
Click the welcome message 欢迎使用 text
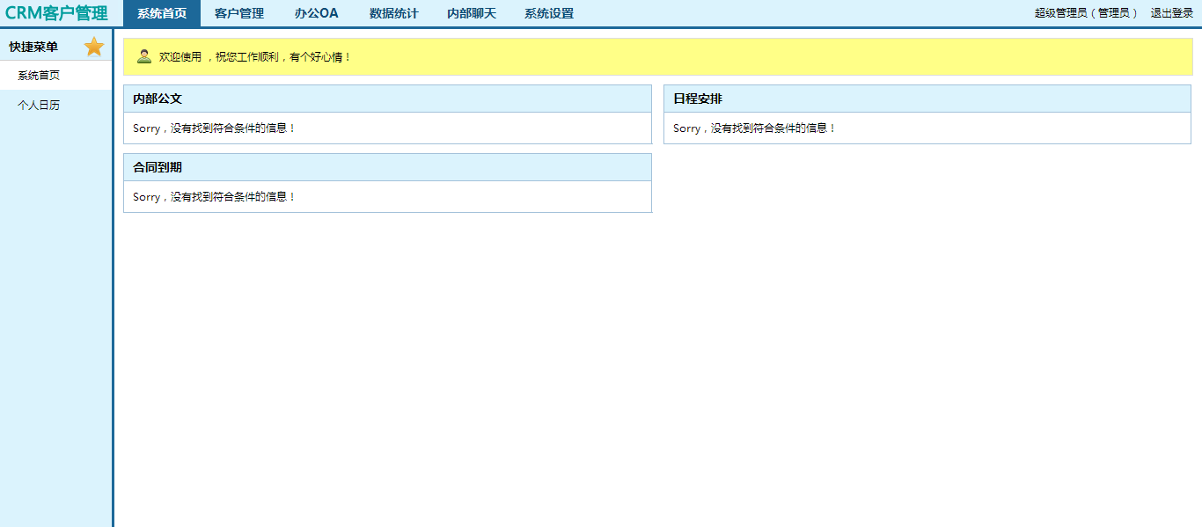tap(255, 56)
